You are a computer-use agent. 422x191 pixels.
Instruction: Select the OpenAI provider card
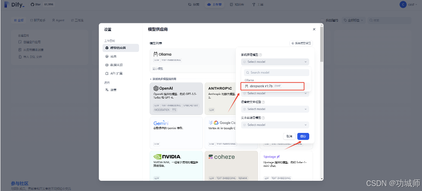[x=176, y=99]
